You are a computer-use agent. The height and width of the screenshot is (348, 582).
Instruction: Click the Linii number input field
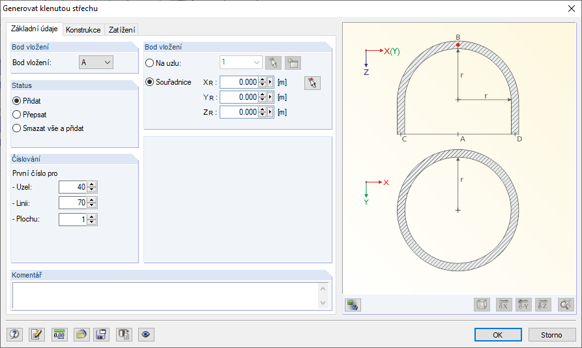click(x=73, y=203)
